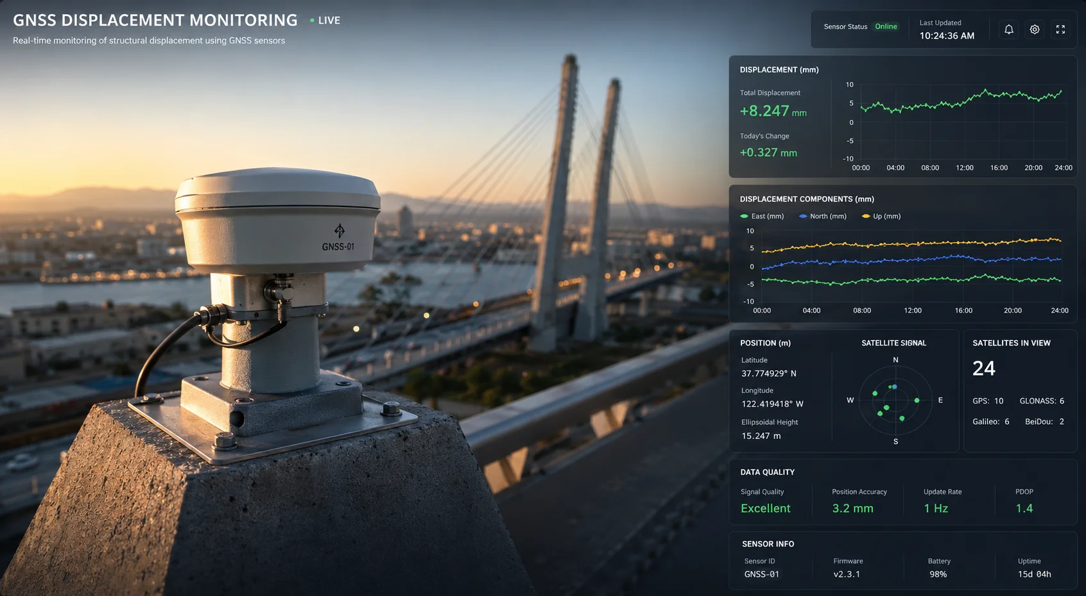
Task: Click the GLONASS: 6 satellite count
Action: 1042,401
